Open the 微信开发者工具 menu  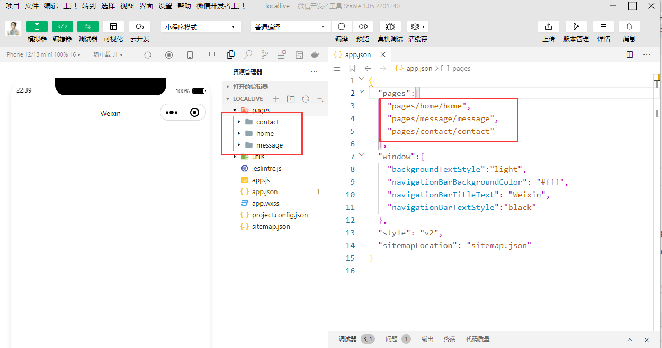coord(220,6)
